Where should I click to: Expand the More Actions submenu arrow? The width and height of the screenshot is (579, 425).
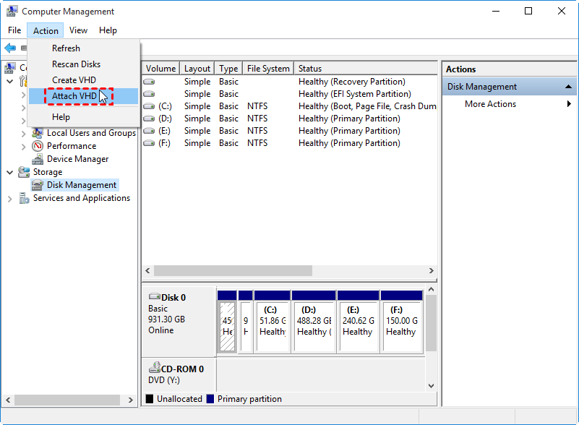click(569, 104)
